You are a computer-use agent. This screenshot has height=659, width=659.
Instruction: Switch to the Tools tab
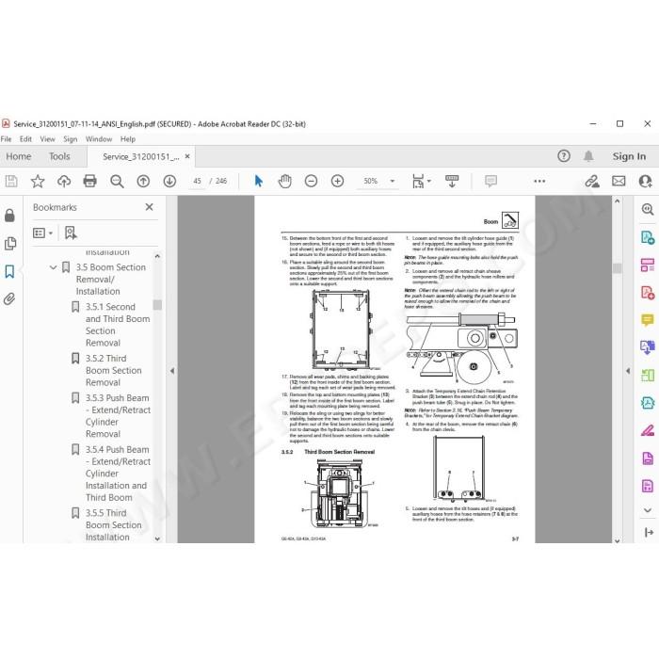59,156
